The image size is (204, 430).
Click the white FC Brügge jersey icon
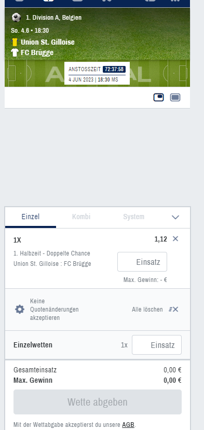pos(15,52)
